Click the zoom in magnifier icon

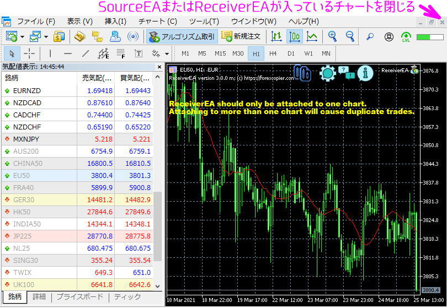click(x=332, y=36)
